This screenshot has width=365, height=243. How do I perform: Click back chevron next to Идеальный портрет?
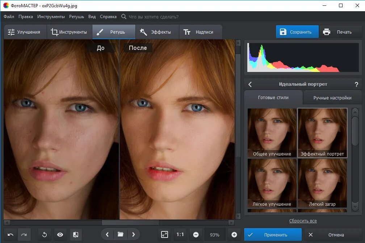pyautogui.click(x=250, y=84)
